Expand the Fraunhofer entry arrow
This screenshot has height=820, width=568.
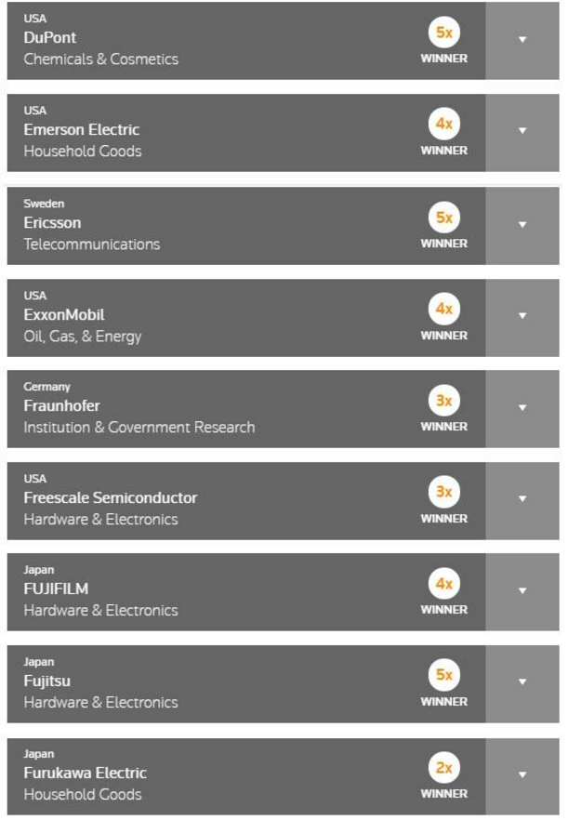tap(522, 408)
